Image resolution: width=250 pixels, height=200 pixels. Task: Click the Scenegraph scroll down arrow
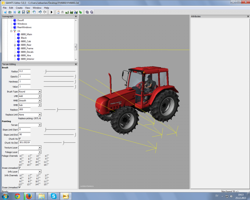(76, 59)
